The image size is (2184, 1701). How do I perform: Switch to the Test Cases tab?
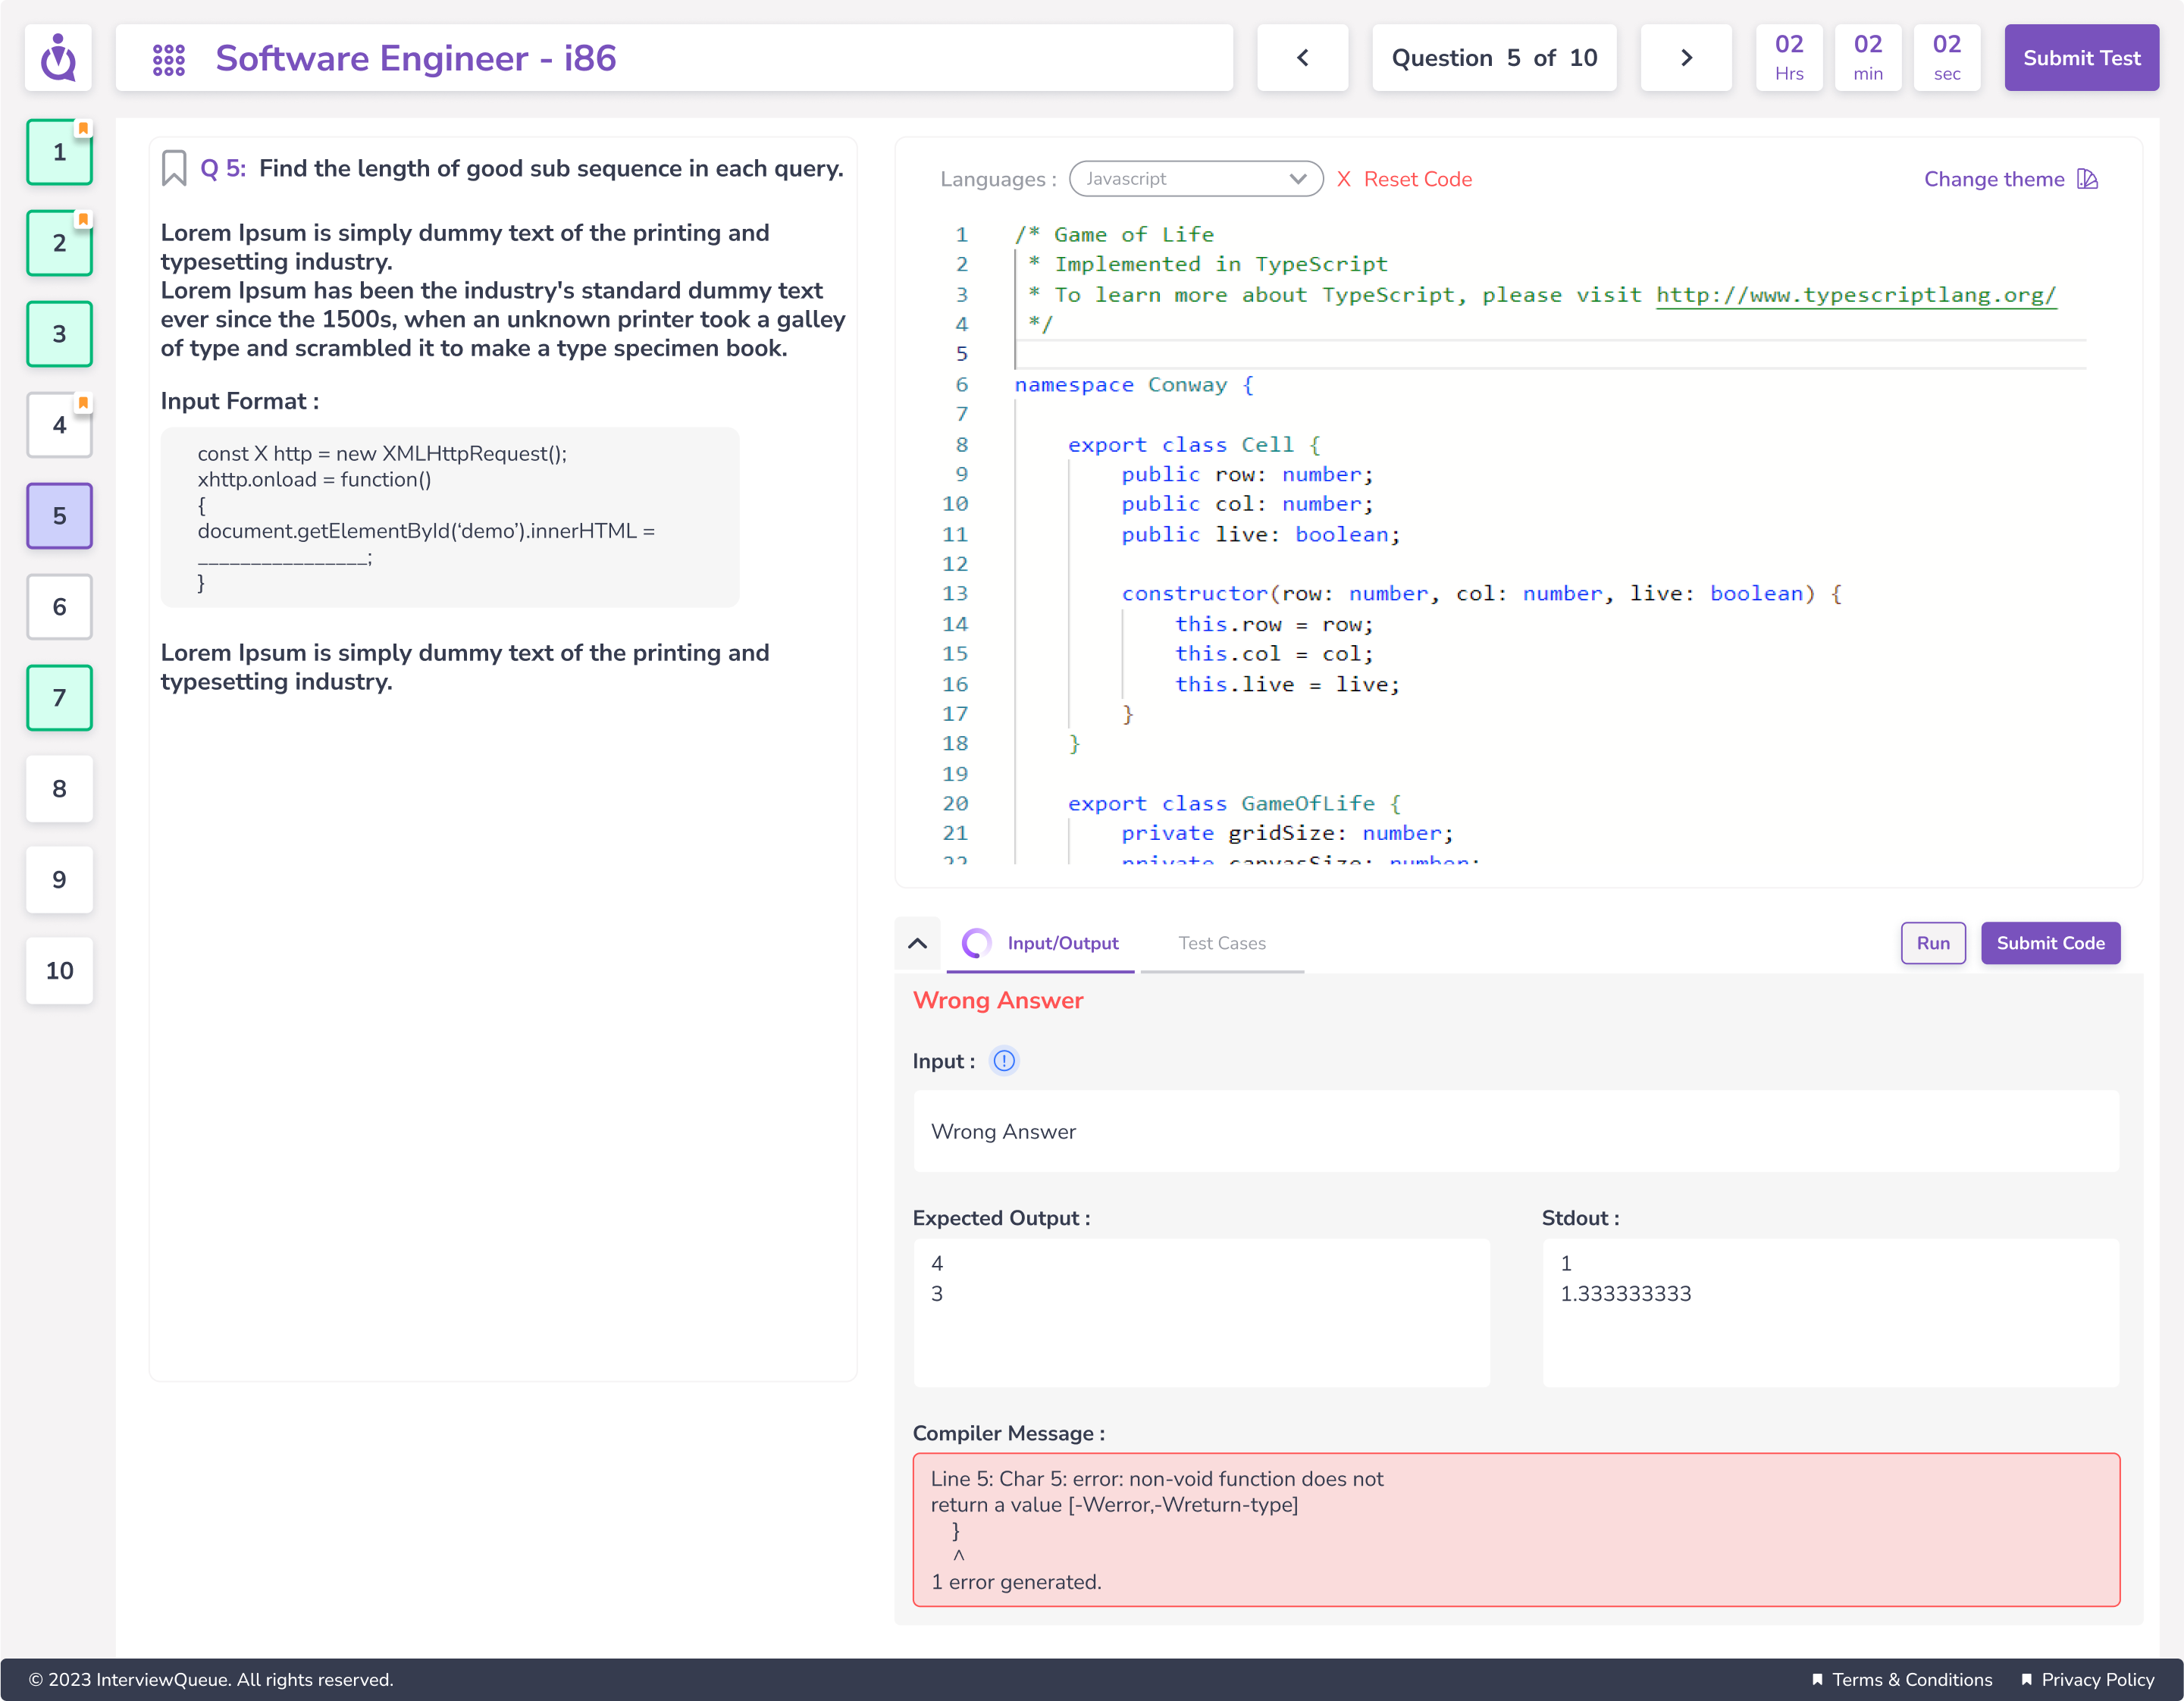tap(1222, 944)
